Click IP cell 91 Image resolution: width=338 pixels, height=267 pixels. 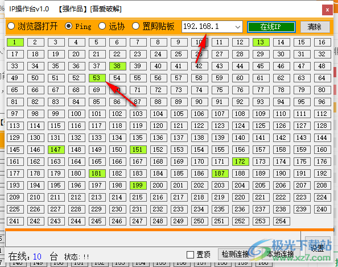click(220, 102)
